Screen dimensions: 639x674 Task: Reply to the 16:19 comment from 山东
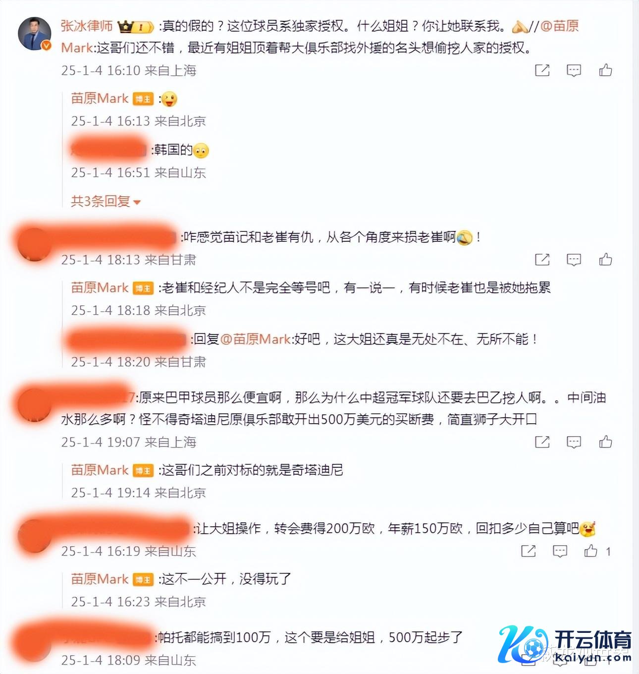click(560, 552)
